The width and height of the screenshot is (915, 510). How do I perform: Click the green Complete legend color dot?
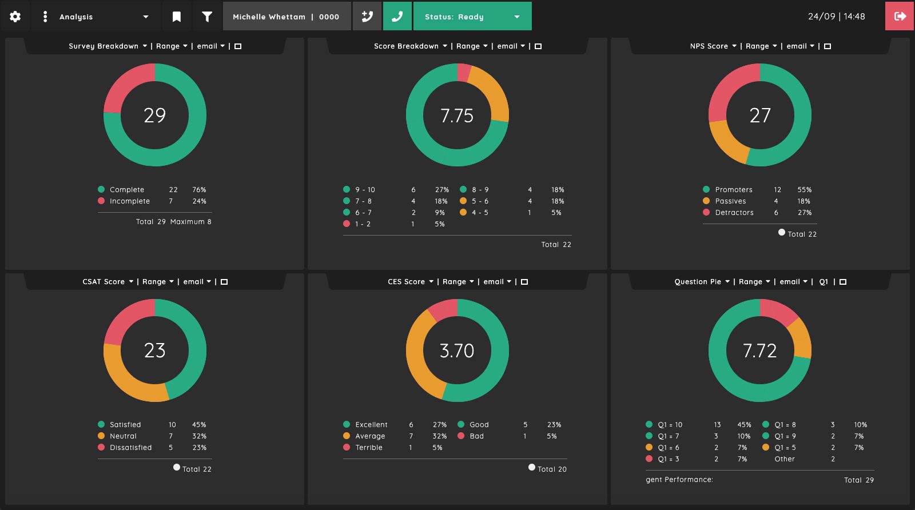coord(101,189)
